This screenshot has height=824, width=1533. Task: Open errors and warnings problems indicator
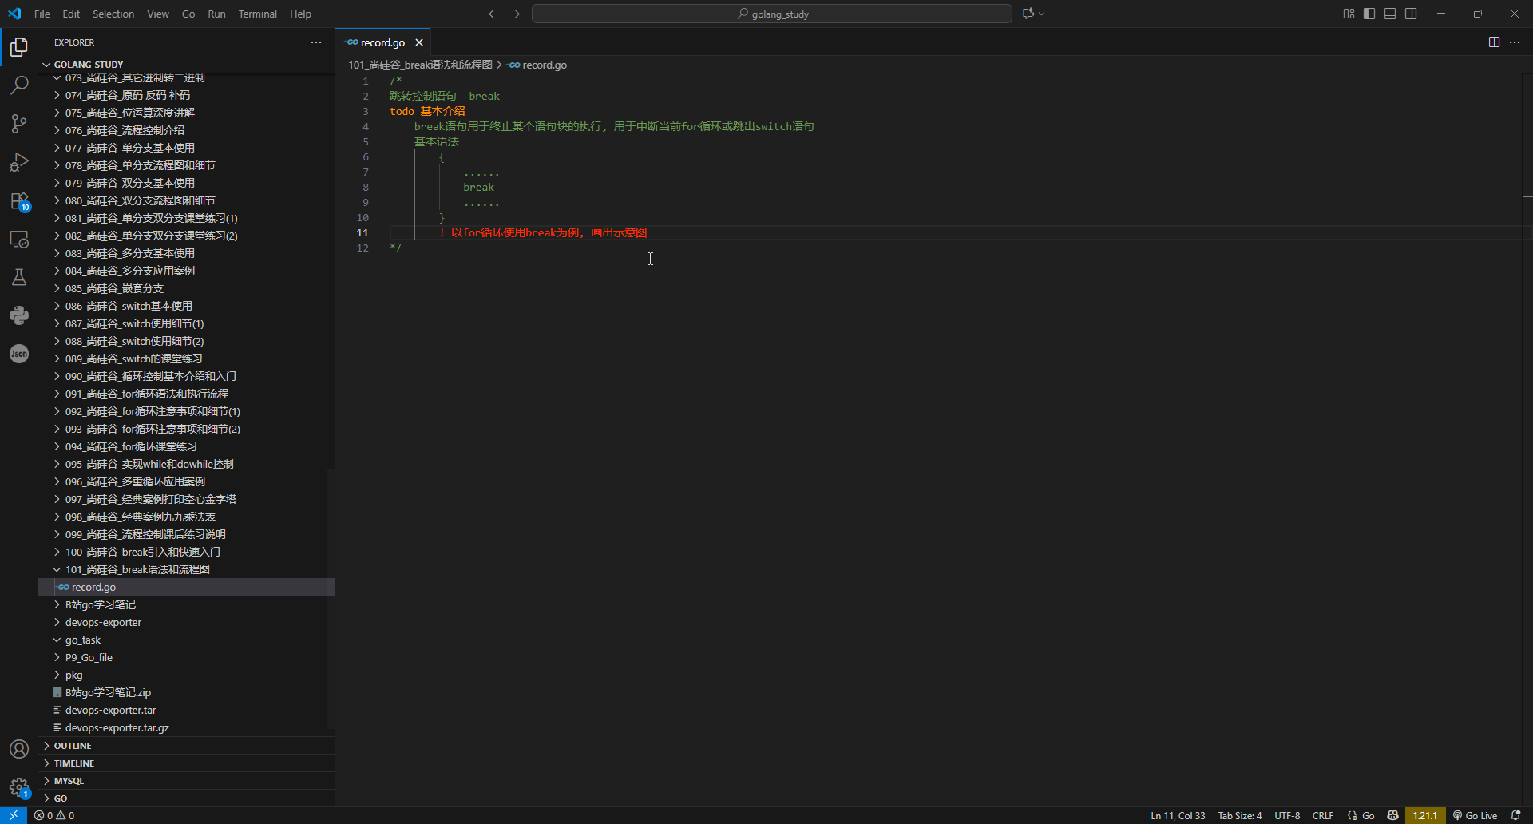coord(54,815)
